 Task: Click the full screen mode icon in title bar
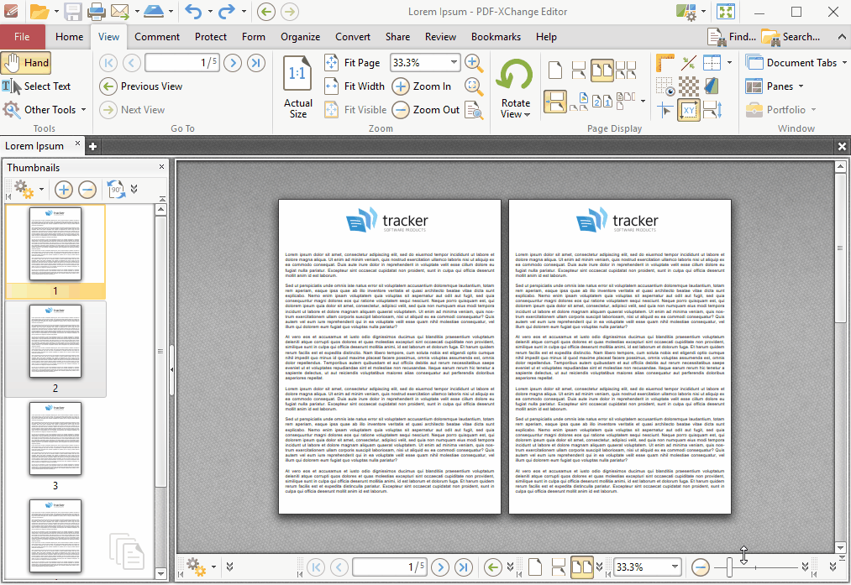(726, 12)
